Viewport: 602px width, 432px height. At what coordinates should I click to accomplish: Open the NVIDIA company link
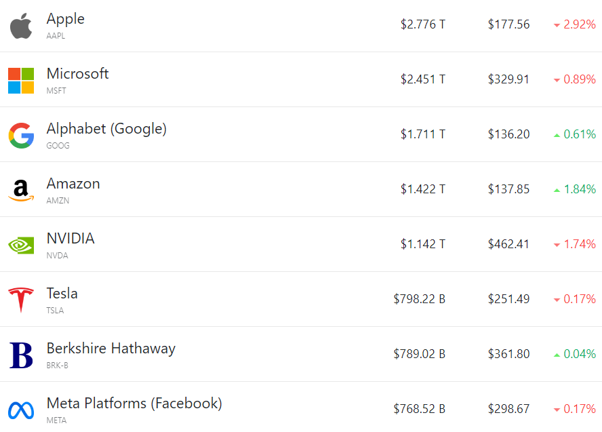pyautogui.click(x=71, y=239)
